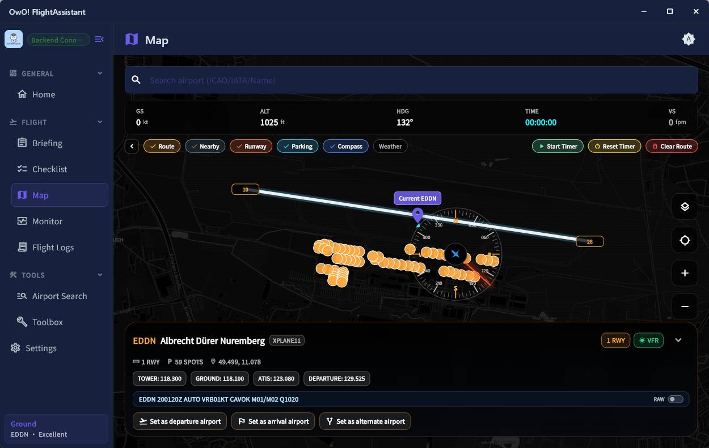Viewport: 709px width, 448px height.
Task: Set as alternate airport
Action: coord(365,421)
